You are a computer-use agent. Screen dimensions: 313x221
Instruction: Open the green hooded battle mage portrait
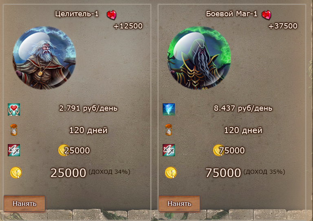(x=199, y=58)
